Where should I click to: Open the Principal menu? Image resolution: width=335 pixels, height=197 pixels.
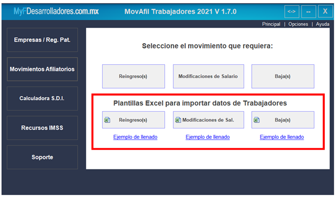tap(271, 24)
